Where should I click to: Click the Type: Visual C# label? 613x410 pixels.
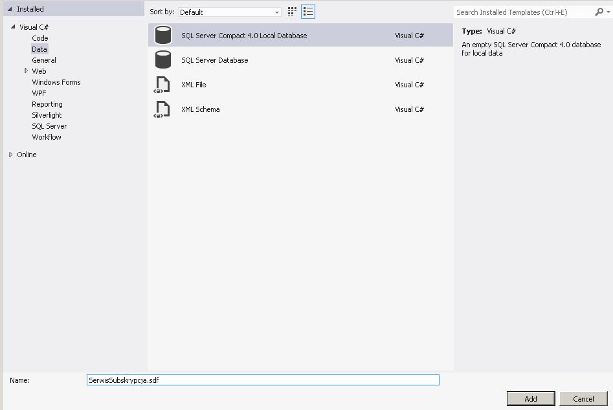pos(489,31)
